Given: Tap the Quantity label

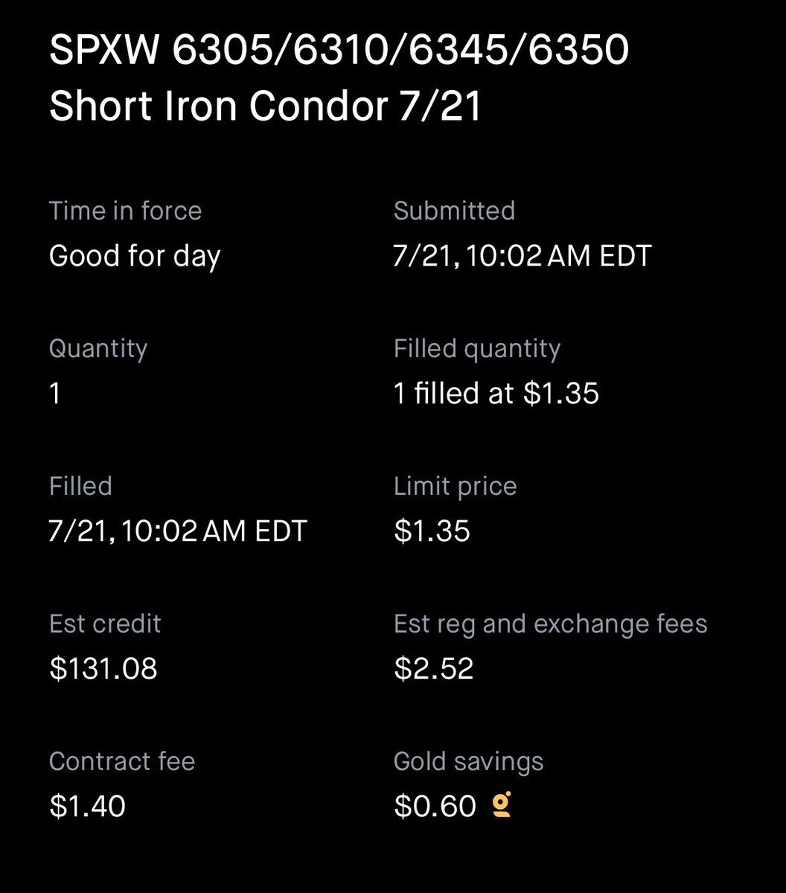Looking at the screenshot, I should [98, 349].
